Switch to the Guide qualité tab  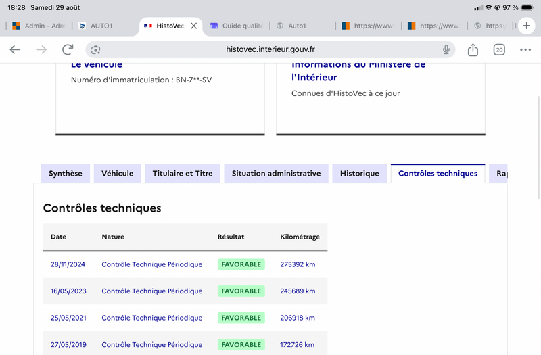pos(237,26)
